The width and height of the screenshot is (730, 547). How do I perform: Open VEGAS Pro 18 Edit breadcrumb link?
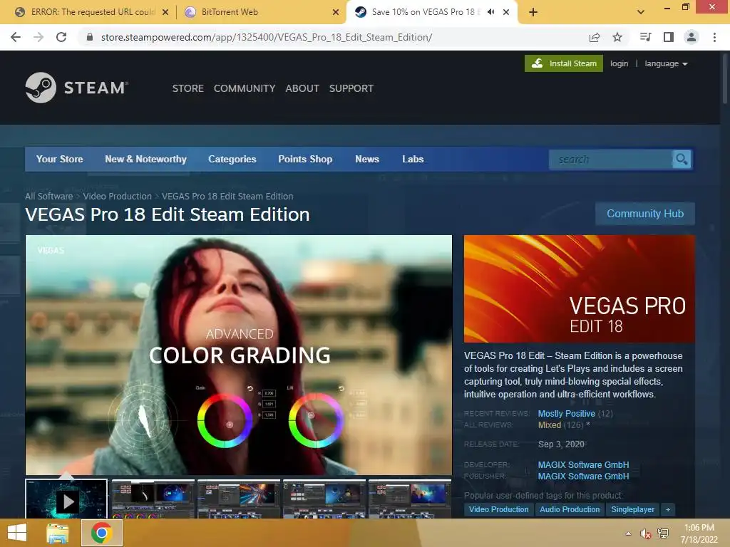pyautogui.click(x=227, y=197)
